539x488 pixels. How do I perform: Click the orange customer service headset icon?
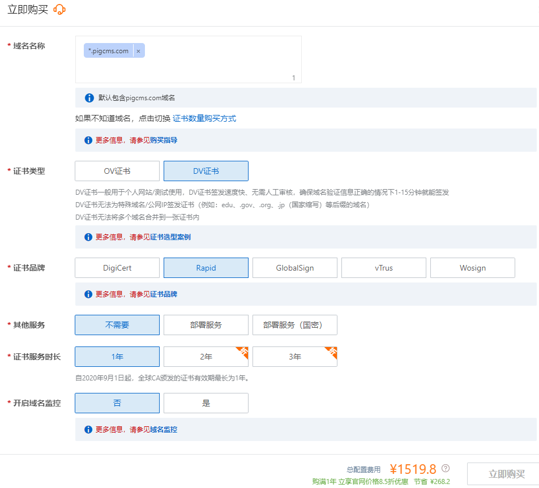(59, 10)
